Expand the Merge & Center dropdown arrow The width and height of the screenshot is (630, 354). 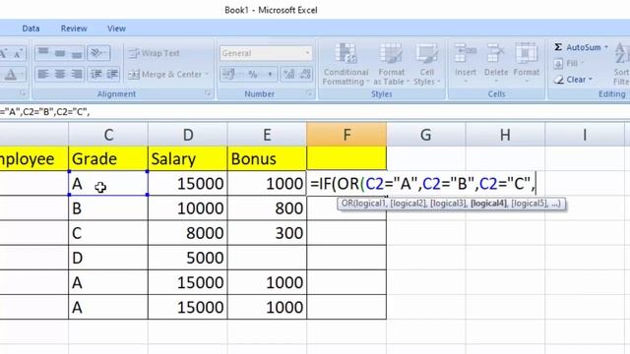[207, 75]
